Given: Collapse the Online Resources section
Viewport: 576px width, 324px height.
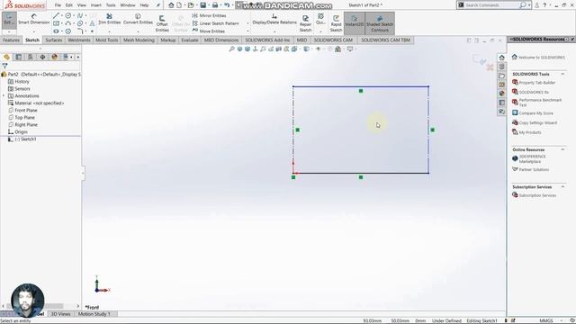Looking at the screenshot, I should pyautogui.click(x=562, y=150).
